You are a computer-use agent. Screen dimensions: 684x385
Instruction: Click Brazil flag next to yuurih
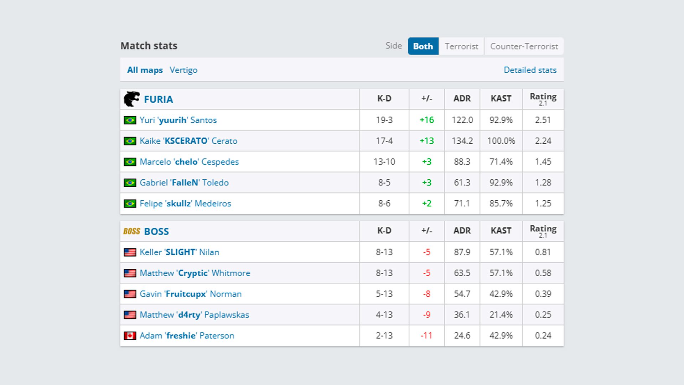point(130,120)
